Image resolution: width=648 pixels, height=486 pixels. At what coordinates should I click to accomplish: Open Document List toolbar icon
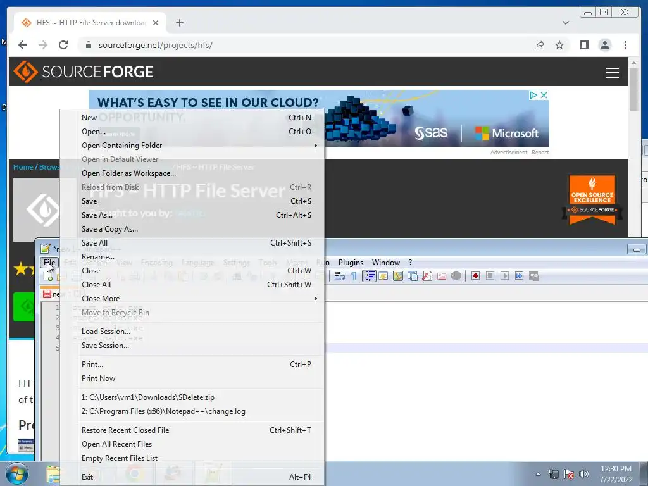(413, 276)
